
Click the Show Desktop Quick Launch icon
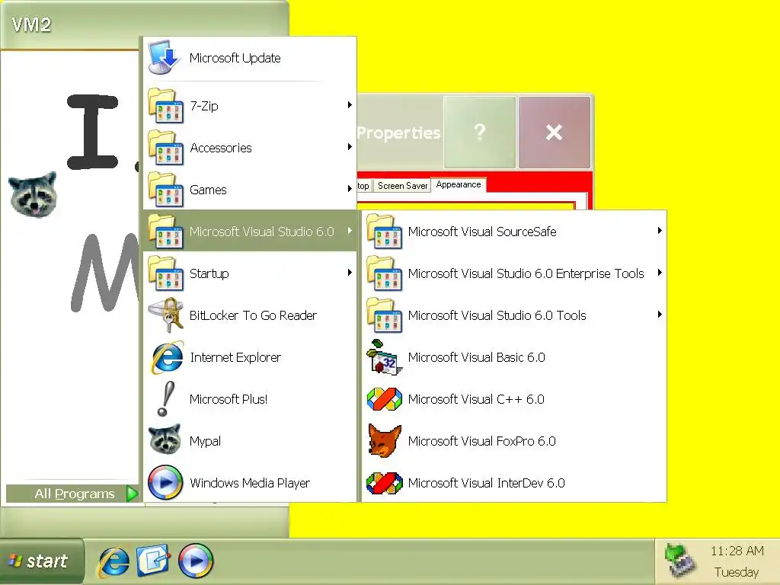tap(154, 561)
